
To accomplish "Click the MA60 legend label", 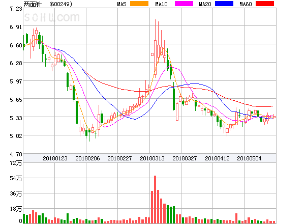I will pyautogui.click(x=246, y=4).
